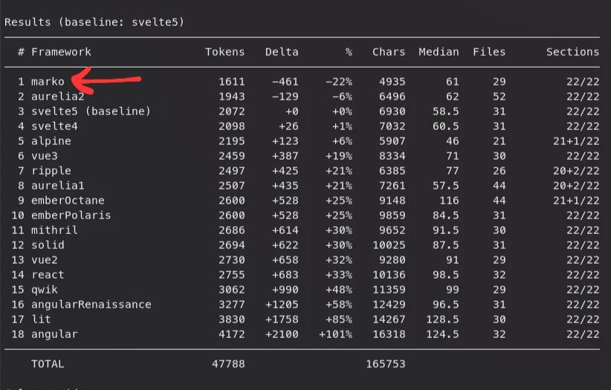
Task: Click the Chars column header
Action: pyautogui.click(x=389, y=52)
